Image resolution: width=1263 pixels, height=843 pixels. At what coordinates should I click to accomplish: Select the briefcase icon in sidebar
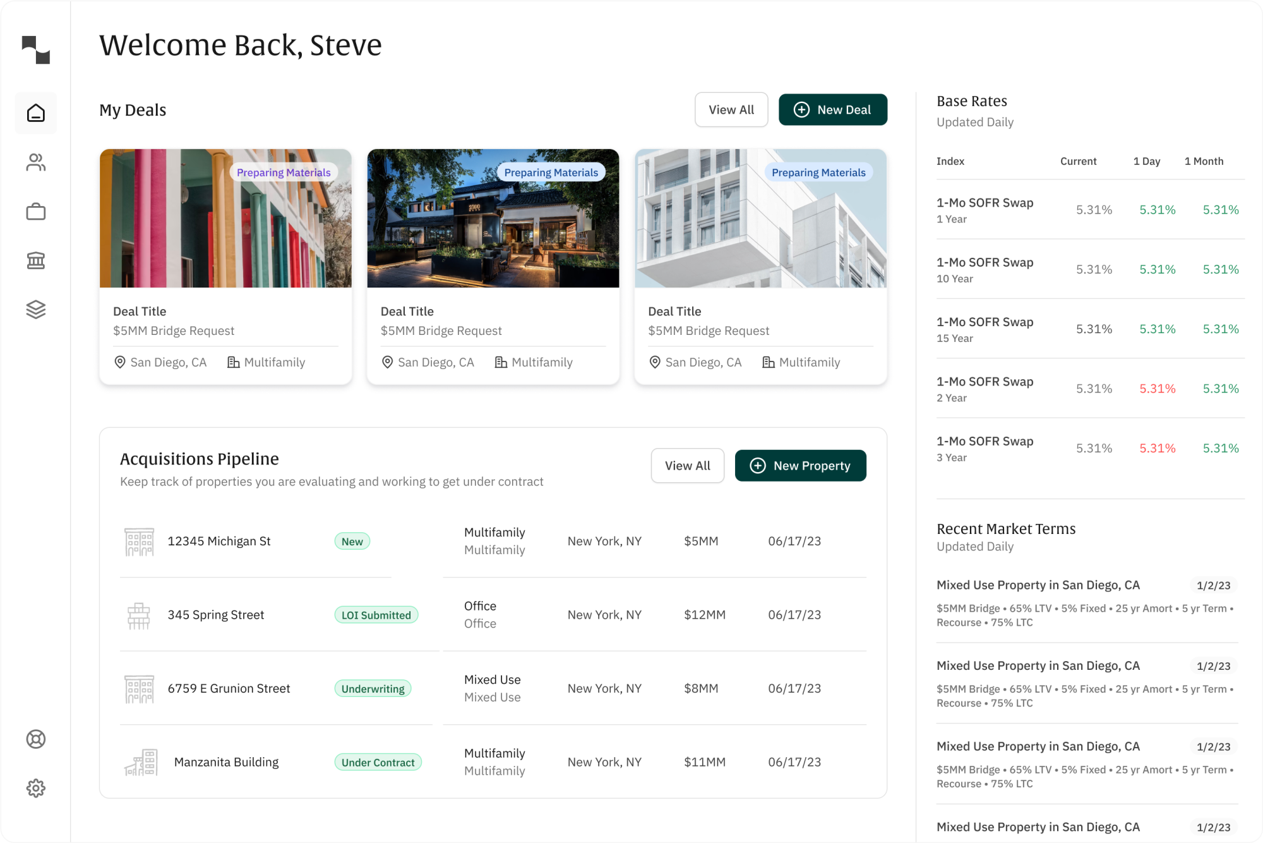point(36,212)
